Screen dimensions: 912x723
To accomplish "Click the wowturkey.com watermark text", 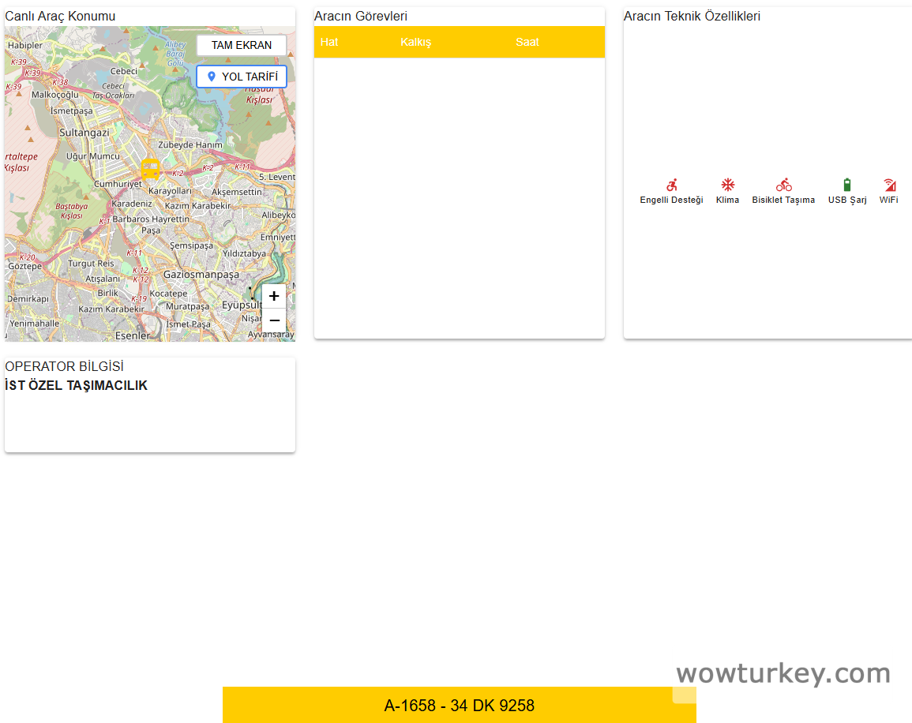I will [783, 673].
